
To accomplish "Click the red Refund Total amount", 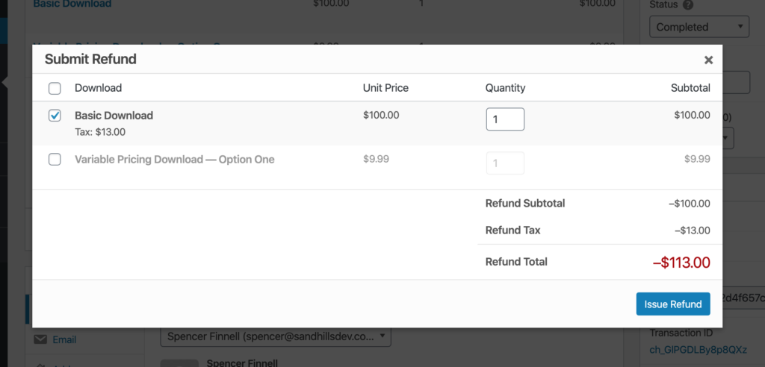I will tap(681, 263).
